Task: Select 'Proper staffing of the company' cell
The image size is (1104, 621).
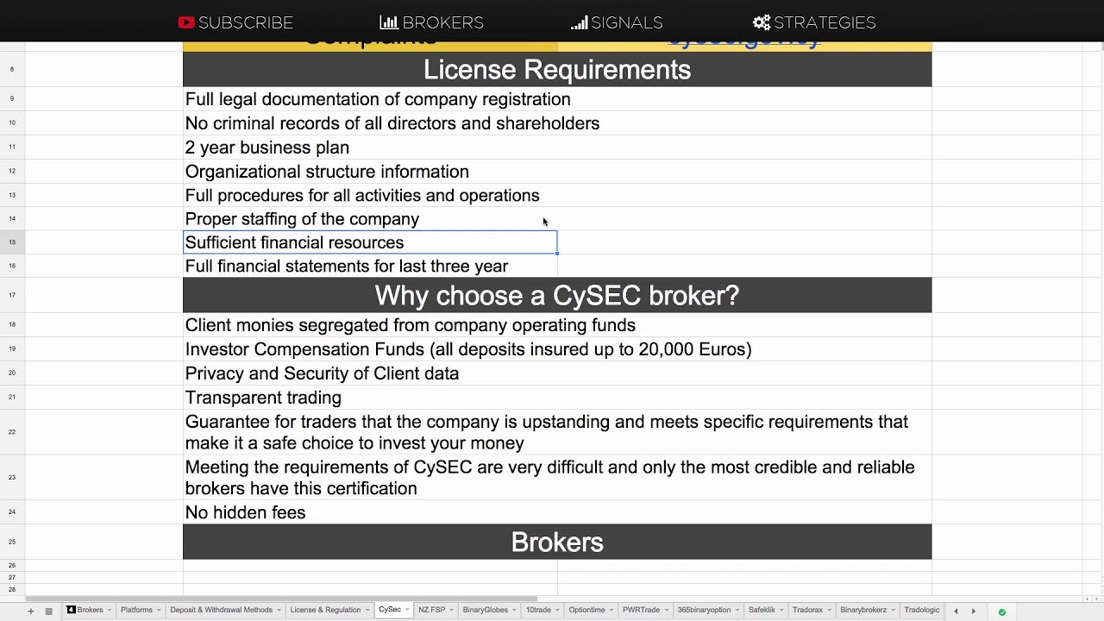Action: click(x=370, y=219)
